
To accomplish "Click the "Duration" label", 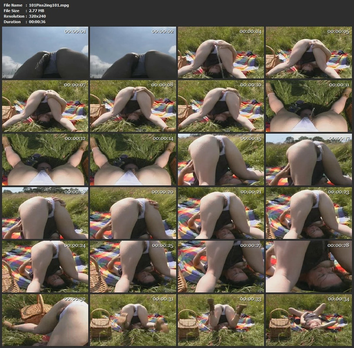I will tap(12, 22).
